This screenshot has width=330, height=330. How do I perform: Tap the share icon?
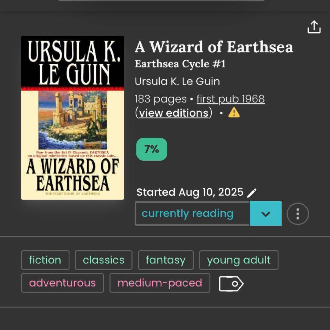click(x=314, y=27)
